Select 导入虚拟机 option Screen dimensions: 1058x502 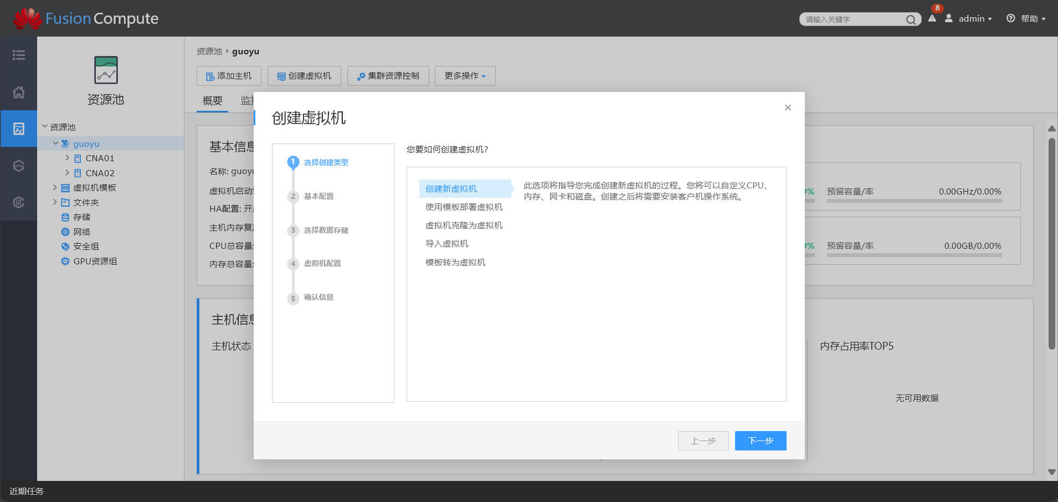pos(447,243)
